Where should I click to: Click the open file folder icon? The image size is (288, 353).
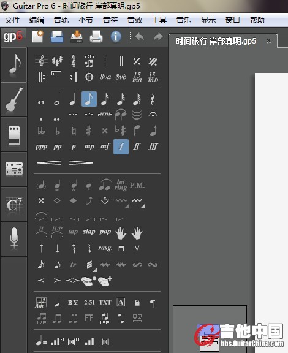[57, 37]
